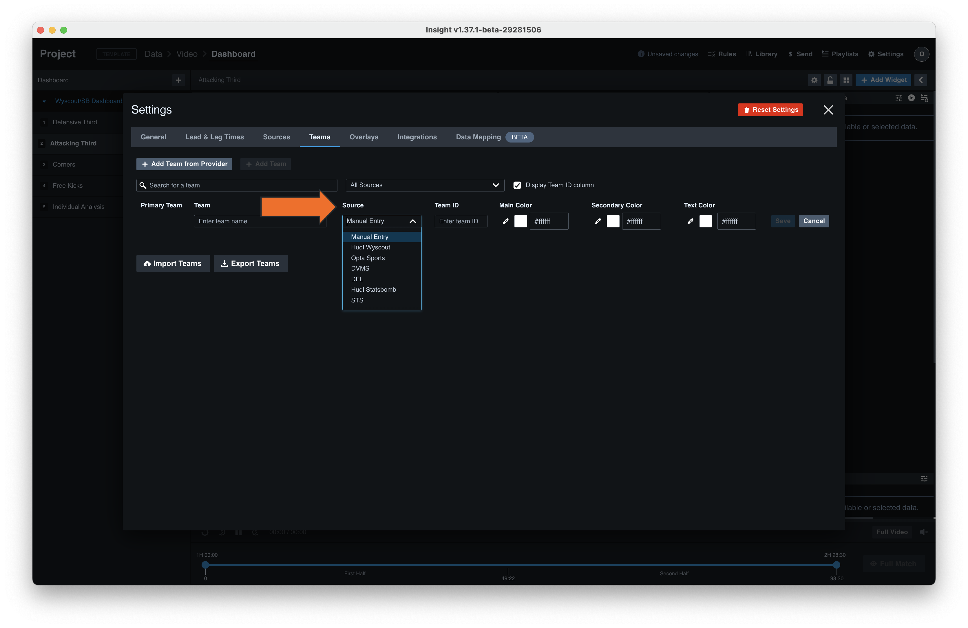Click the widget play circle icon
968x628 pixels.
coord(912,98)
